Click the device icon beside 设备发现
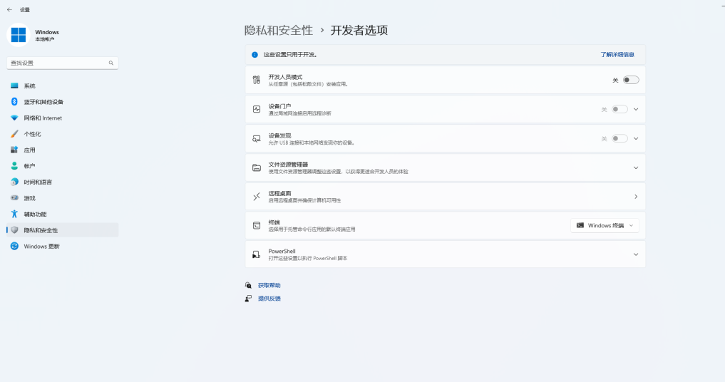 [x=257, y=138]
